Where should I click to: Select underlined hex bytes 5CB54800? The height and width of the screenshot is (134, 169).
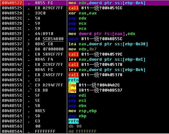tap(53, 39)
